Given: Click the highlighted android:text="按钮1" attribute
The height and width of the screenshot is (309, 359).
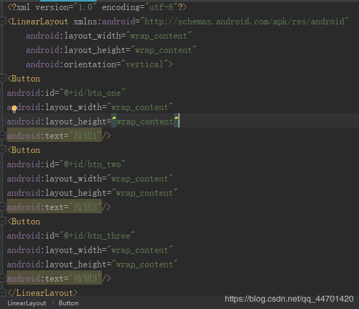Looking at the screenshot, I should pyautogui.click(x=54, y=135).
